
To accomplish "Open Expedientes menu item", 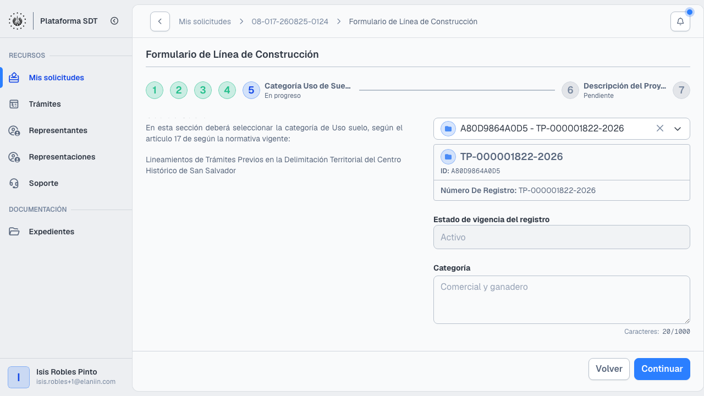I will [66, 232].
